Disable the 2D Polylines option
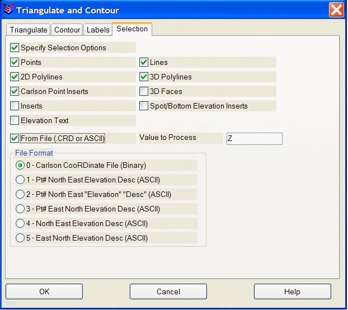348x310 pixels. pos(15,77)
